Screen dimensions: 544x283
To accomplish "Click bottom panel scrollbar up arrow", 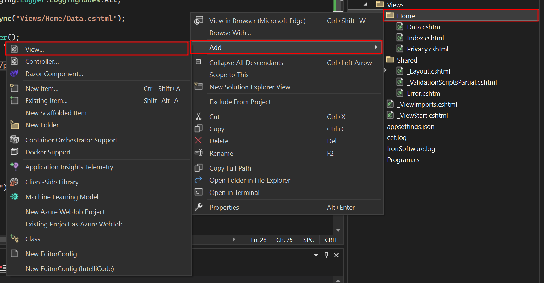I will (x=338, y=280).
